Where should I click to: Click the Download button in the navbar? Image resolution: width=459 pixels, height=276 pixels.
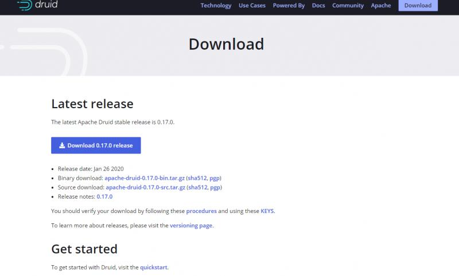coord(418,5)
